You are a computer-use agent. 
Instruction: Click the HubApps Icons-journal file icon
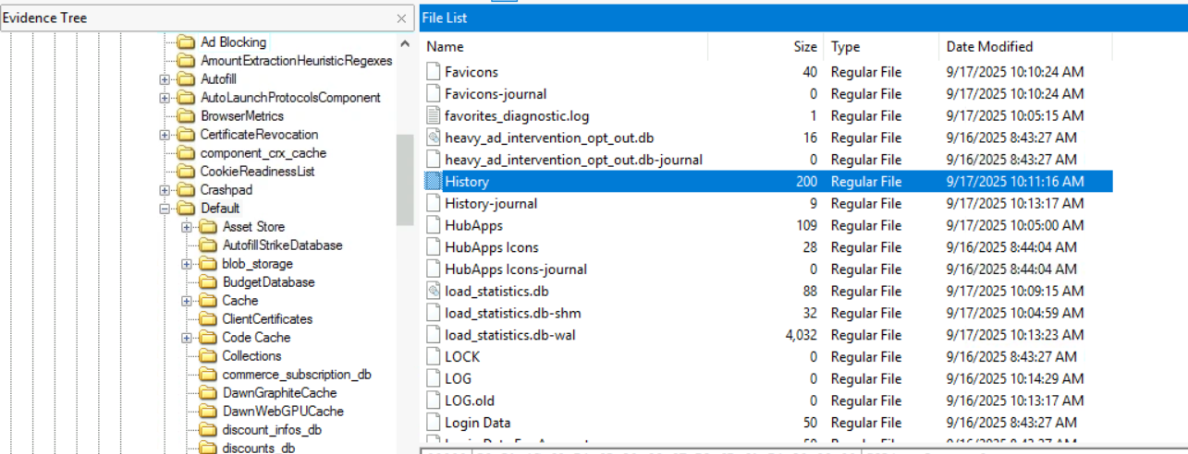pyautogui.click(x=434, y=269)
